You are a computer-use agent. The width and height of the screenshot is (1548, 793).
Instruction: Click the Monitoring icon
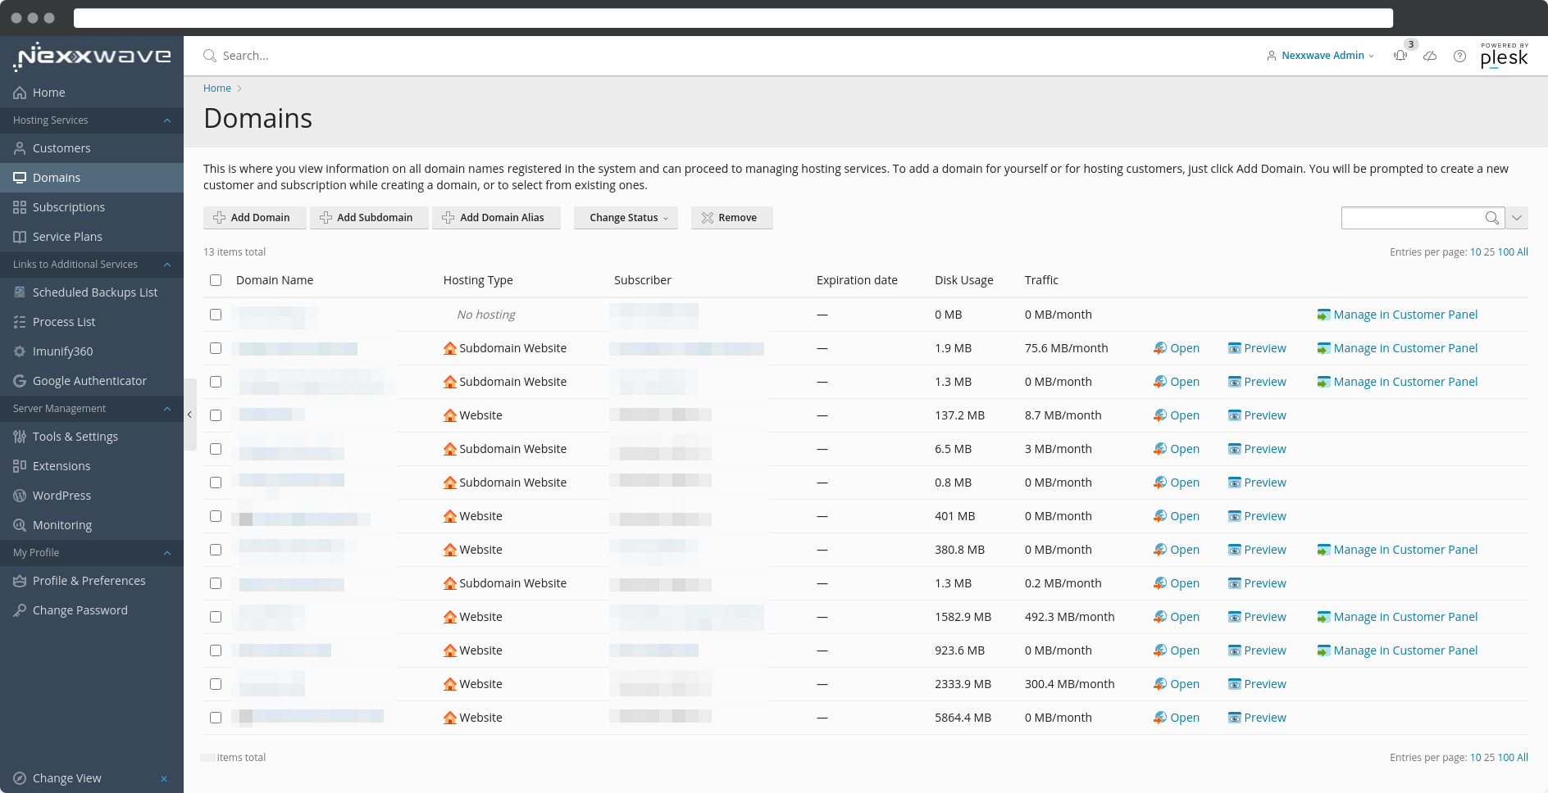20,525
